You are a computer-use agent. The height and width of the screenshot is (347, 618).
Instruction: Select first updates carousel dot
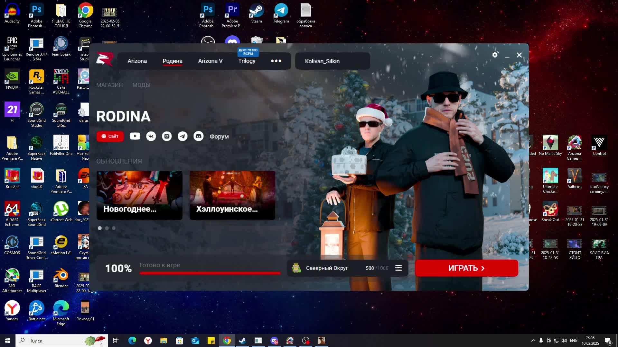point(100,228)
